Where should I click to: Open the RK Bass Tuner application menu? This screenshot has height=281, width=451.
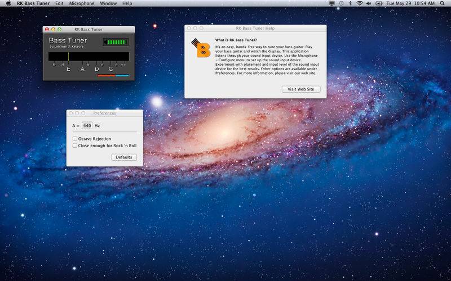tap(32, 3)
